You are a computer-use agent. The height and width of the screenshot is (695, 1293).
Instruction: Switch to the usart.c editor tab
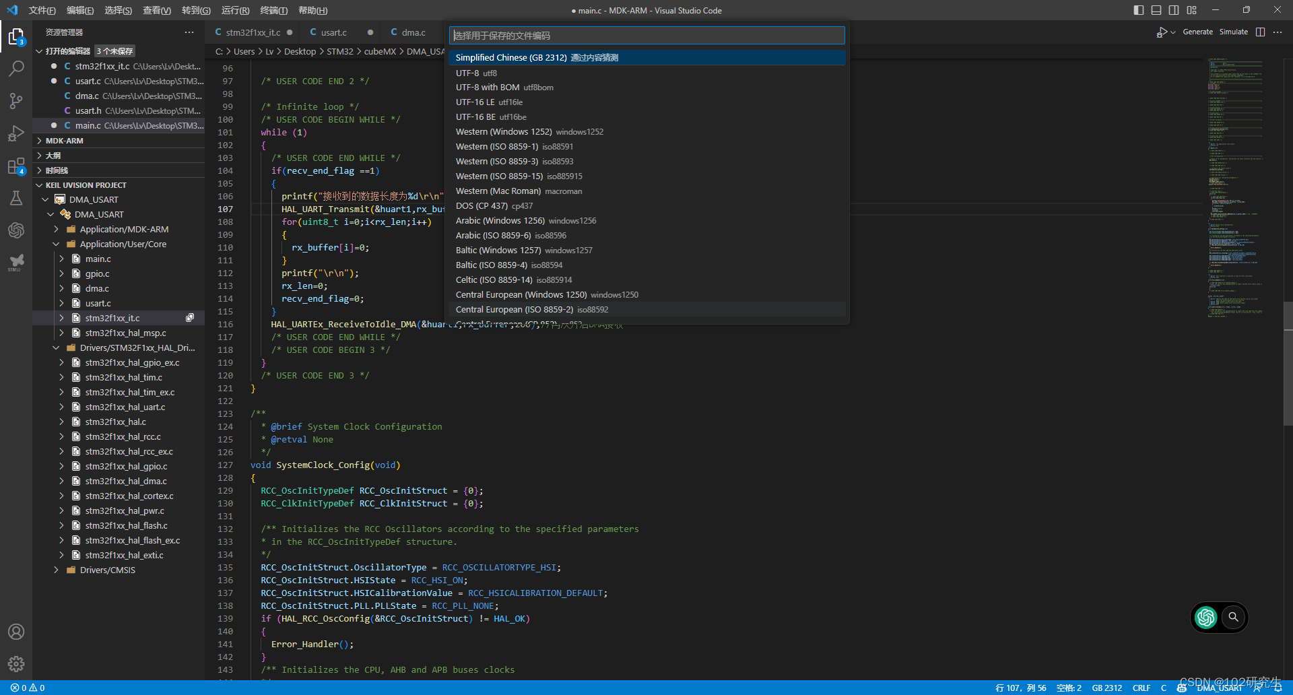333,32
